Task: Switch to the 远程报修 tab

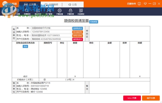Action: (x=52, y=5)
